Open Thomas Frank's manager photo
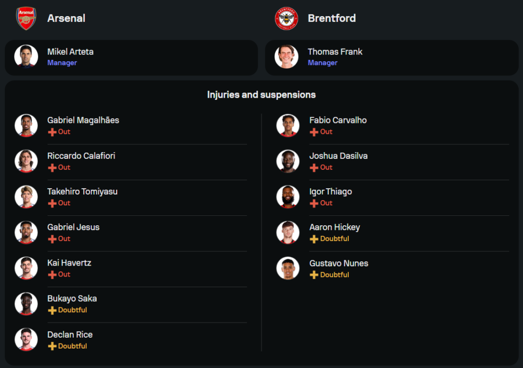 pos(287,56)
